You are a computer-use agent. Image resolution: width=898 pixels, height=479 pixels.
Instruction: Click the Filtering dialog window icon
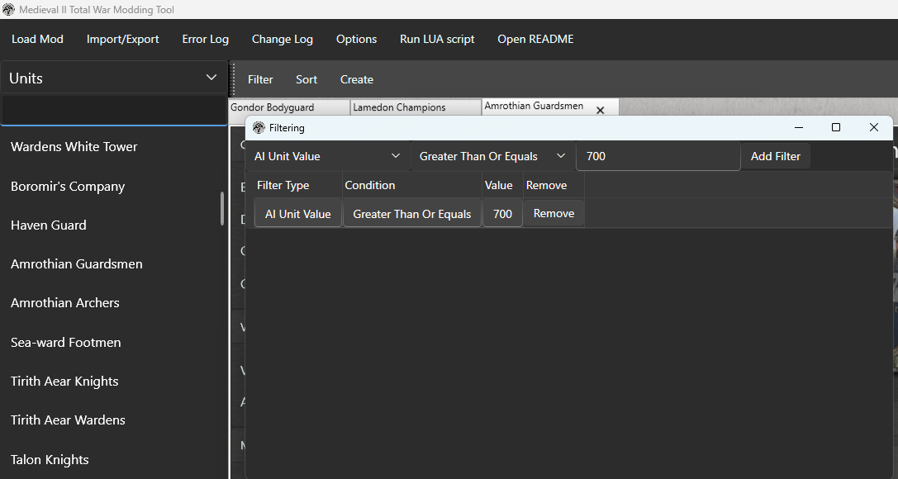257,128
